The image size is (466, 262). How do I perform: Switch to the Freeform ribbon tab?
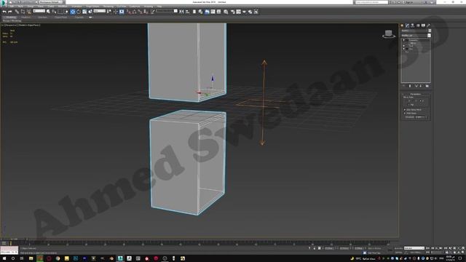click(x=26, y=17)
